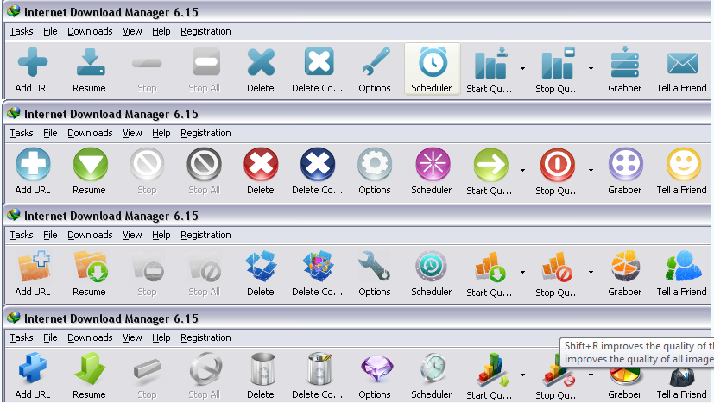The height and width of the screenshot is (403, 714).
Task: Open Grabber via orange pie-chart icon
Action: click(625, 266)
